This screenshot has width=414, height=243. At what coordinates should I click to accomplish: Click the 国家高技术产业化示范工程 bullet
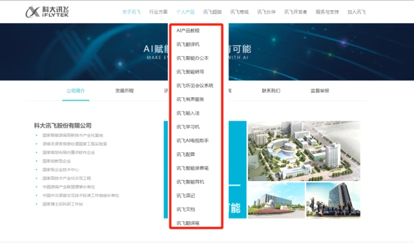(x=67, y=178)
